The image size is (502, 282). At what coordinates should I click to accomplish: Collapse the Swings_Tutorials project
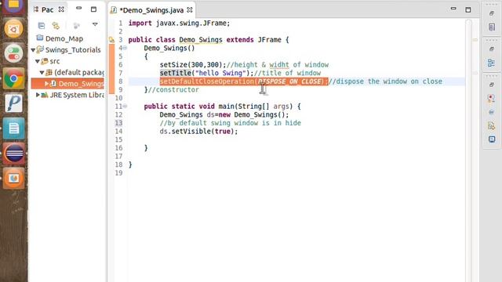pos(33,50)
